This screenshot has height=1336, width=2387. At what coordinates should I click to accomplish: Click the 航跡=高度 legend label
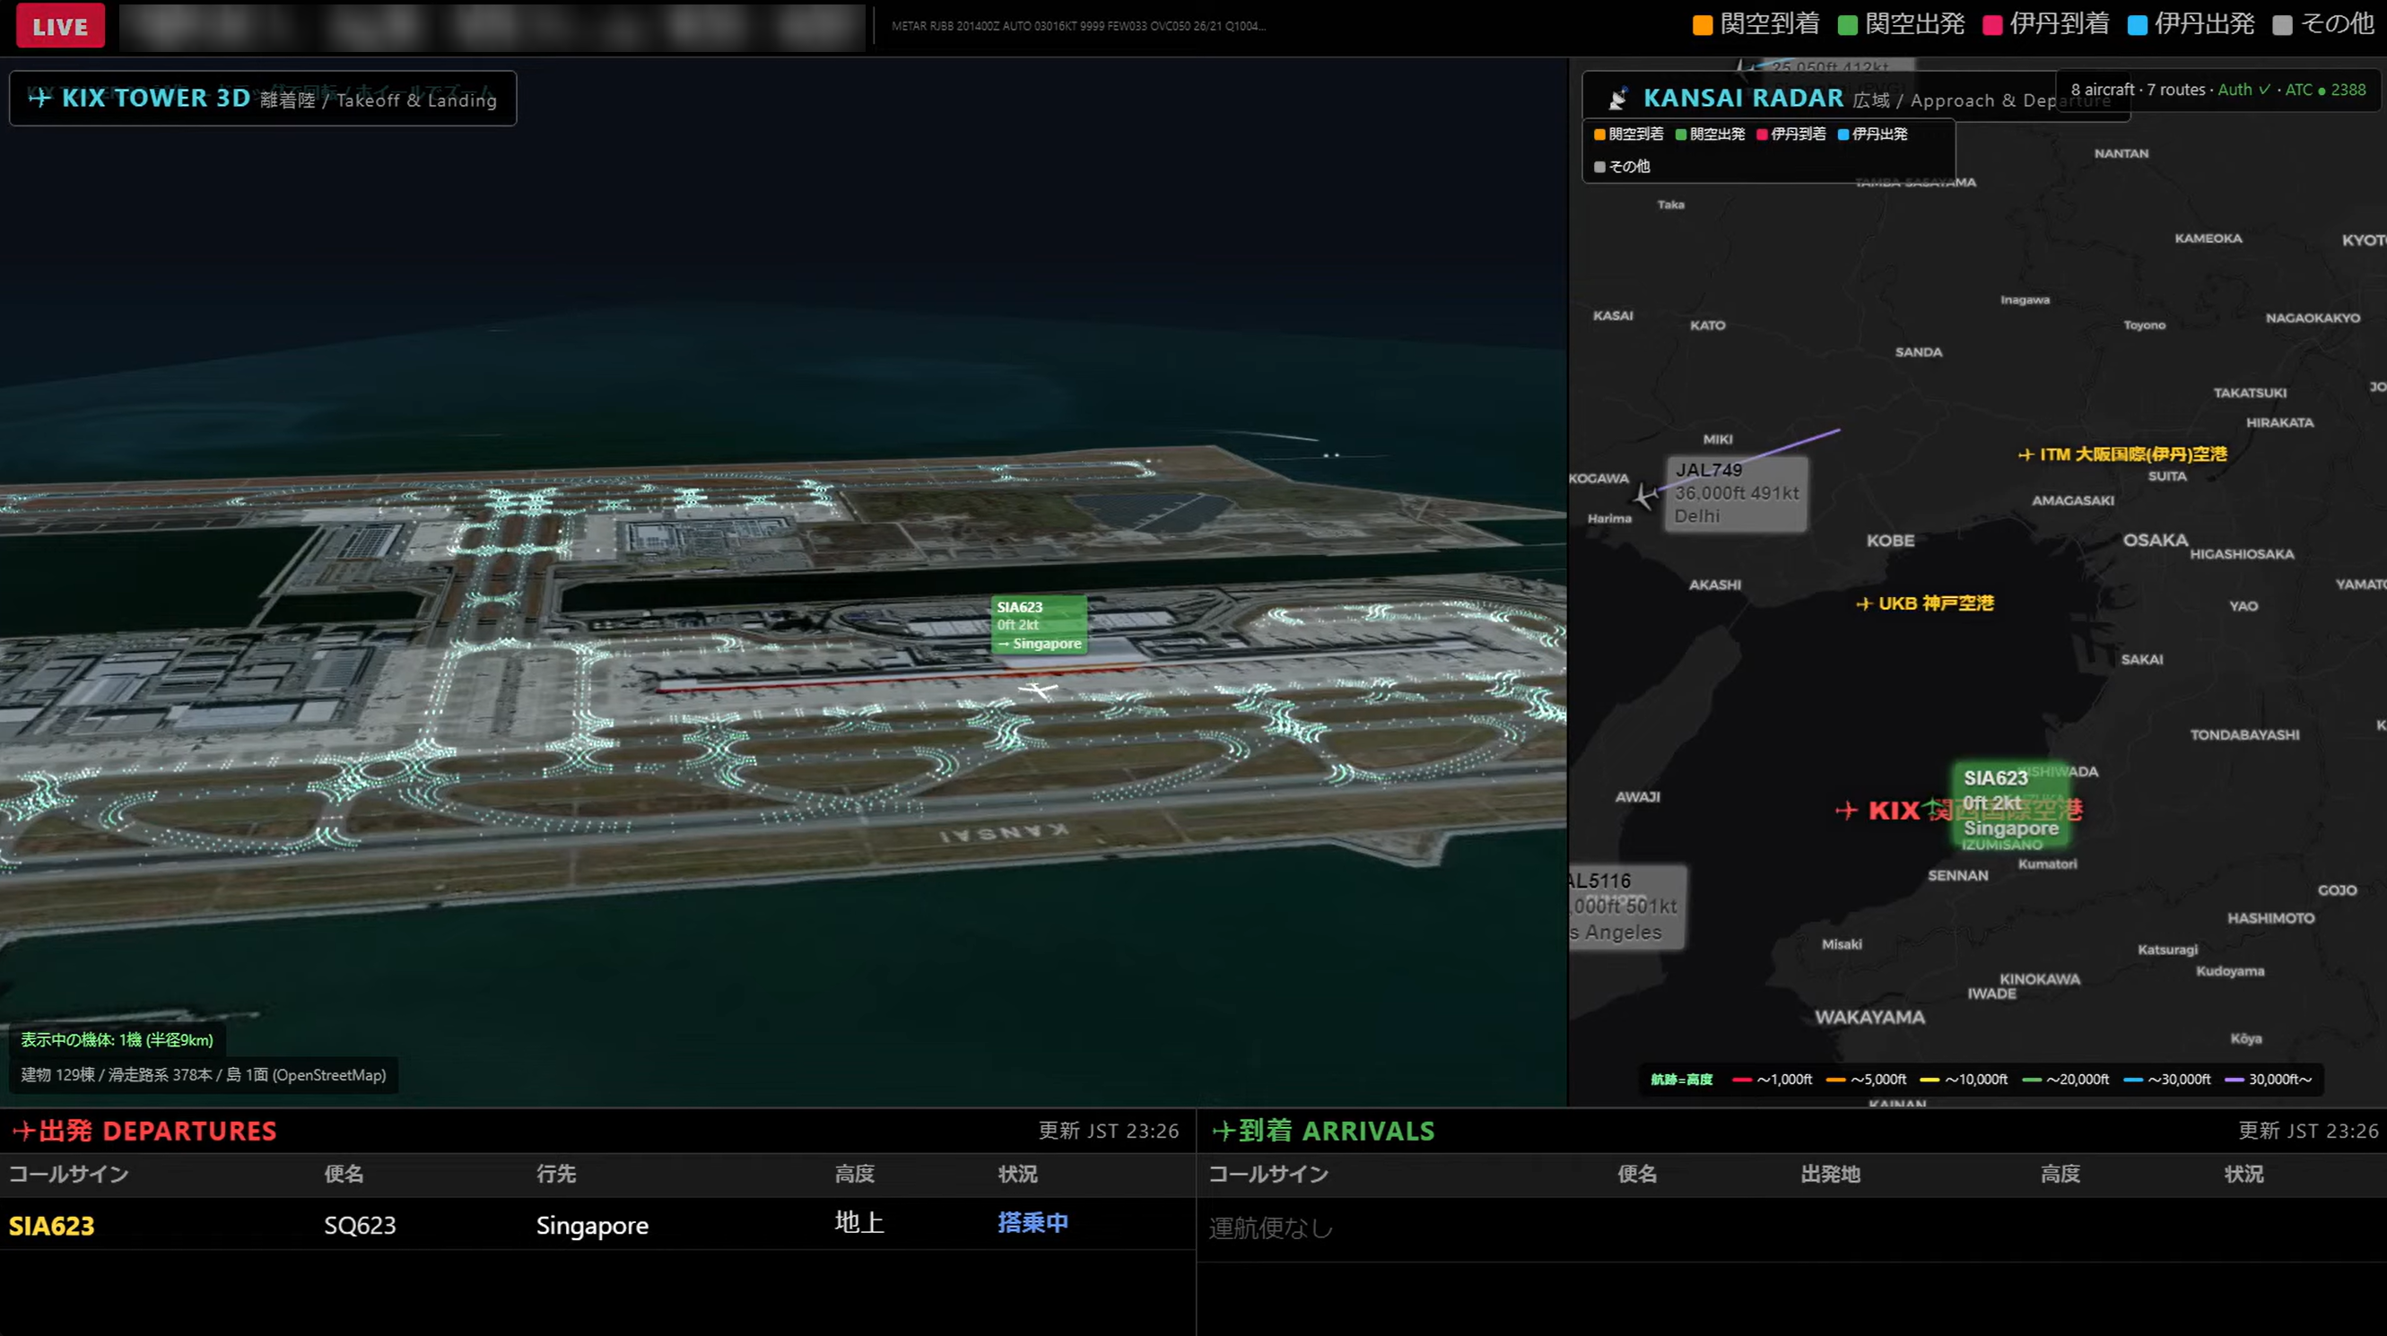[1681, 1080]
